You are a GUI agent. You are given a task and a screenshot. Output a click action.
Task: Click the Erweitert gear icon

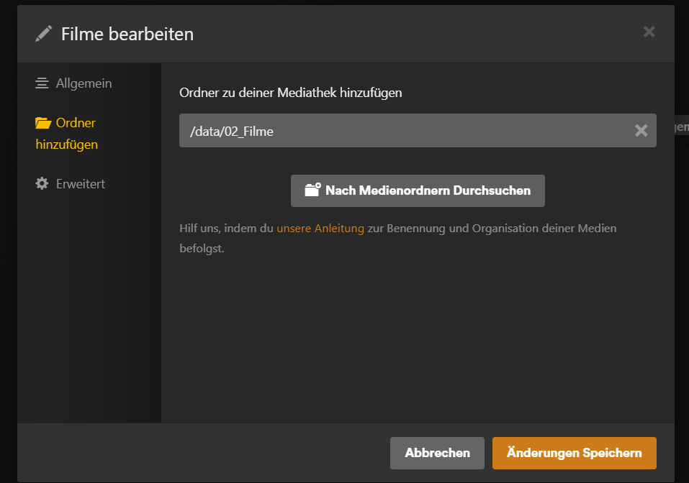tap(42, 183)
